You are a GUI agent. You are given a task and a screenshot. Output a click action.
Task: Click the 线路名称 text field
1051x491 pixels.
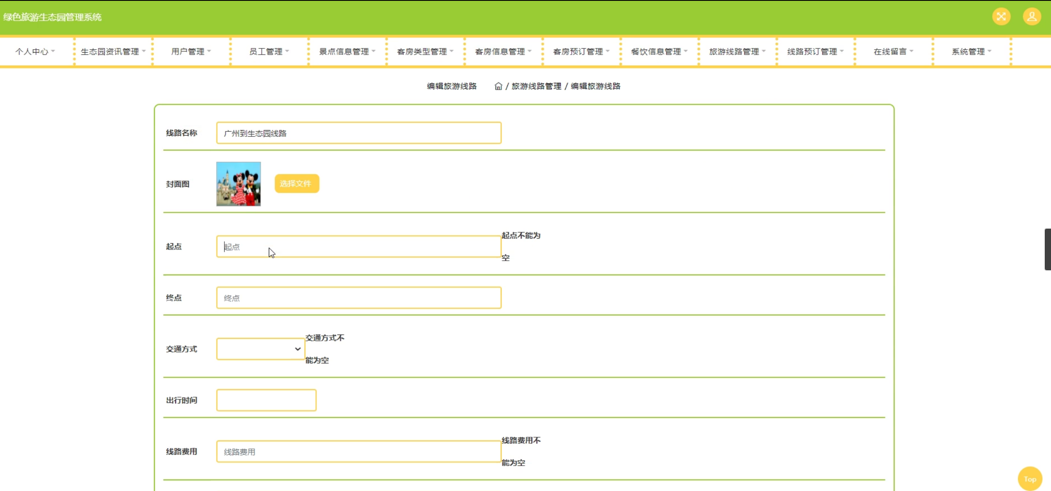[358, 133]
